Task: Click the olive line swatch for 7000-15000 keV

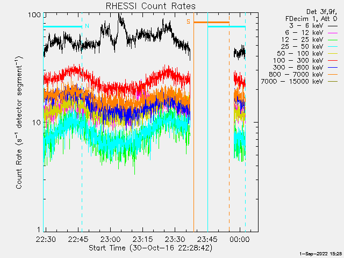Action: click(332, 82)
